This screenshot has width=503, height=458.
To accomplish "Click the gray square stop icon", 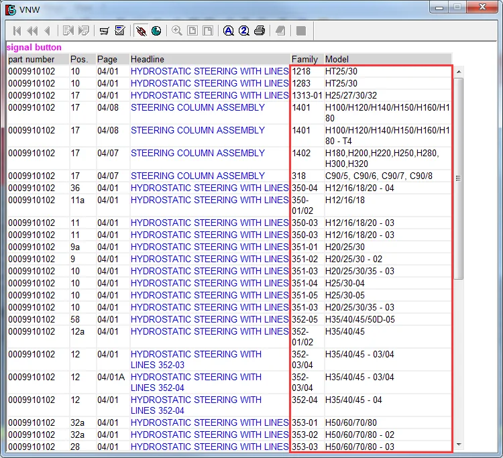I will pos(301,31).
